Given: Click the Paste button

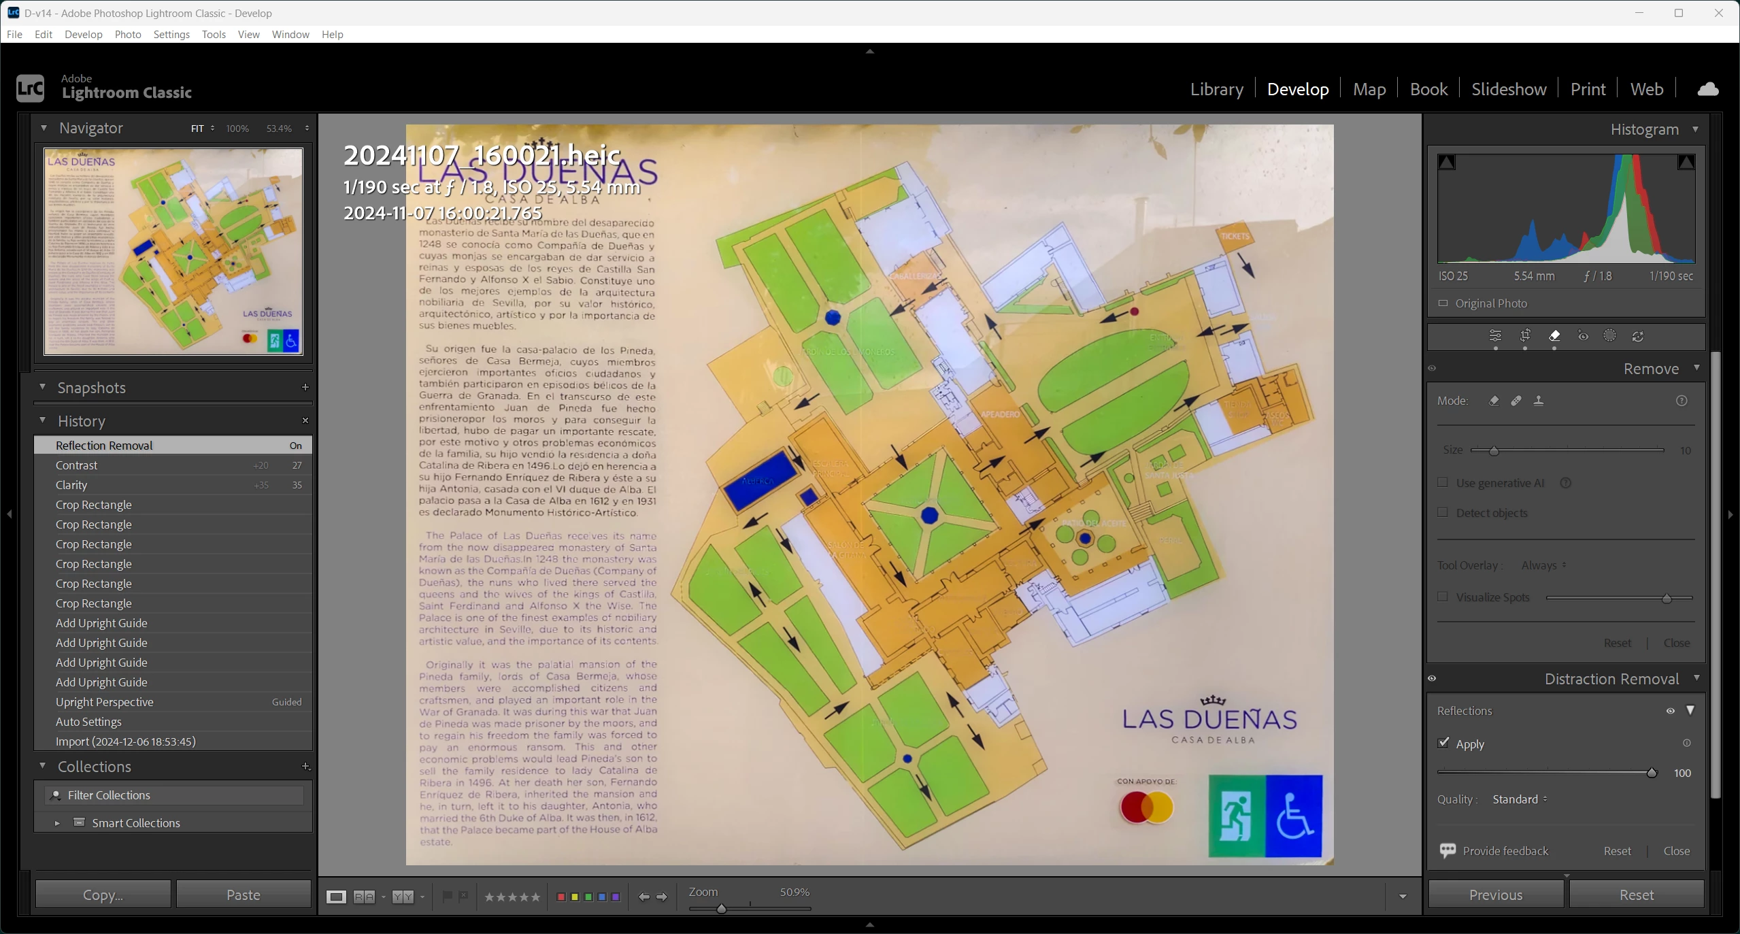Looking at the screenshot, I should coord(244,895).
